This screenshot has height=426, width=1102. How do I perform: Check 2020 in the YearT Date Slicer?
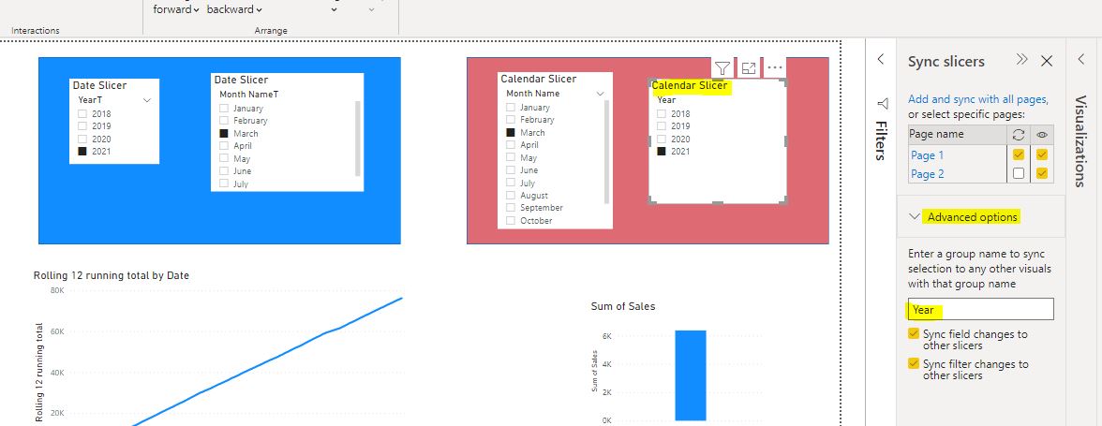click(x=82, y=139)
